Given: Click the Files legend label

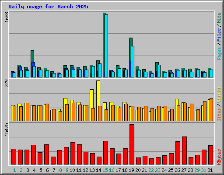Looking at the screenshot, I should click(x=219, y=35).
